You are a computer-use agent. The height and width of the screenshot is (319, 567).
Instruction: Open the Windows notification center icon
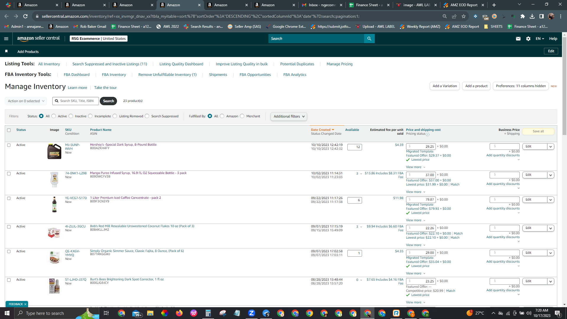(x=558, y=313)
